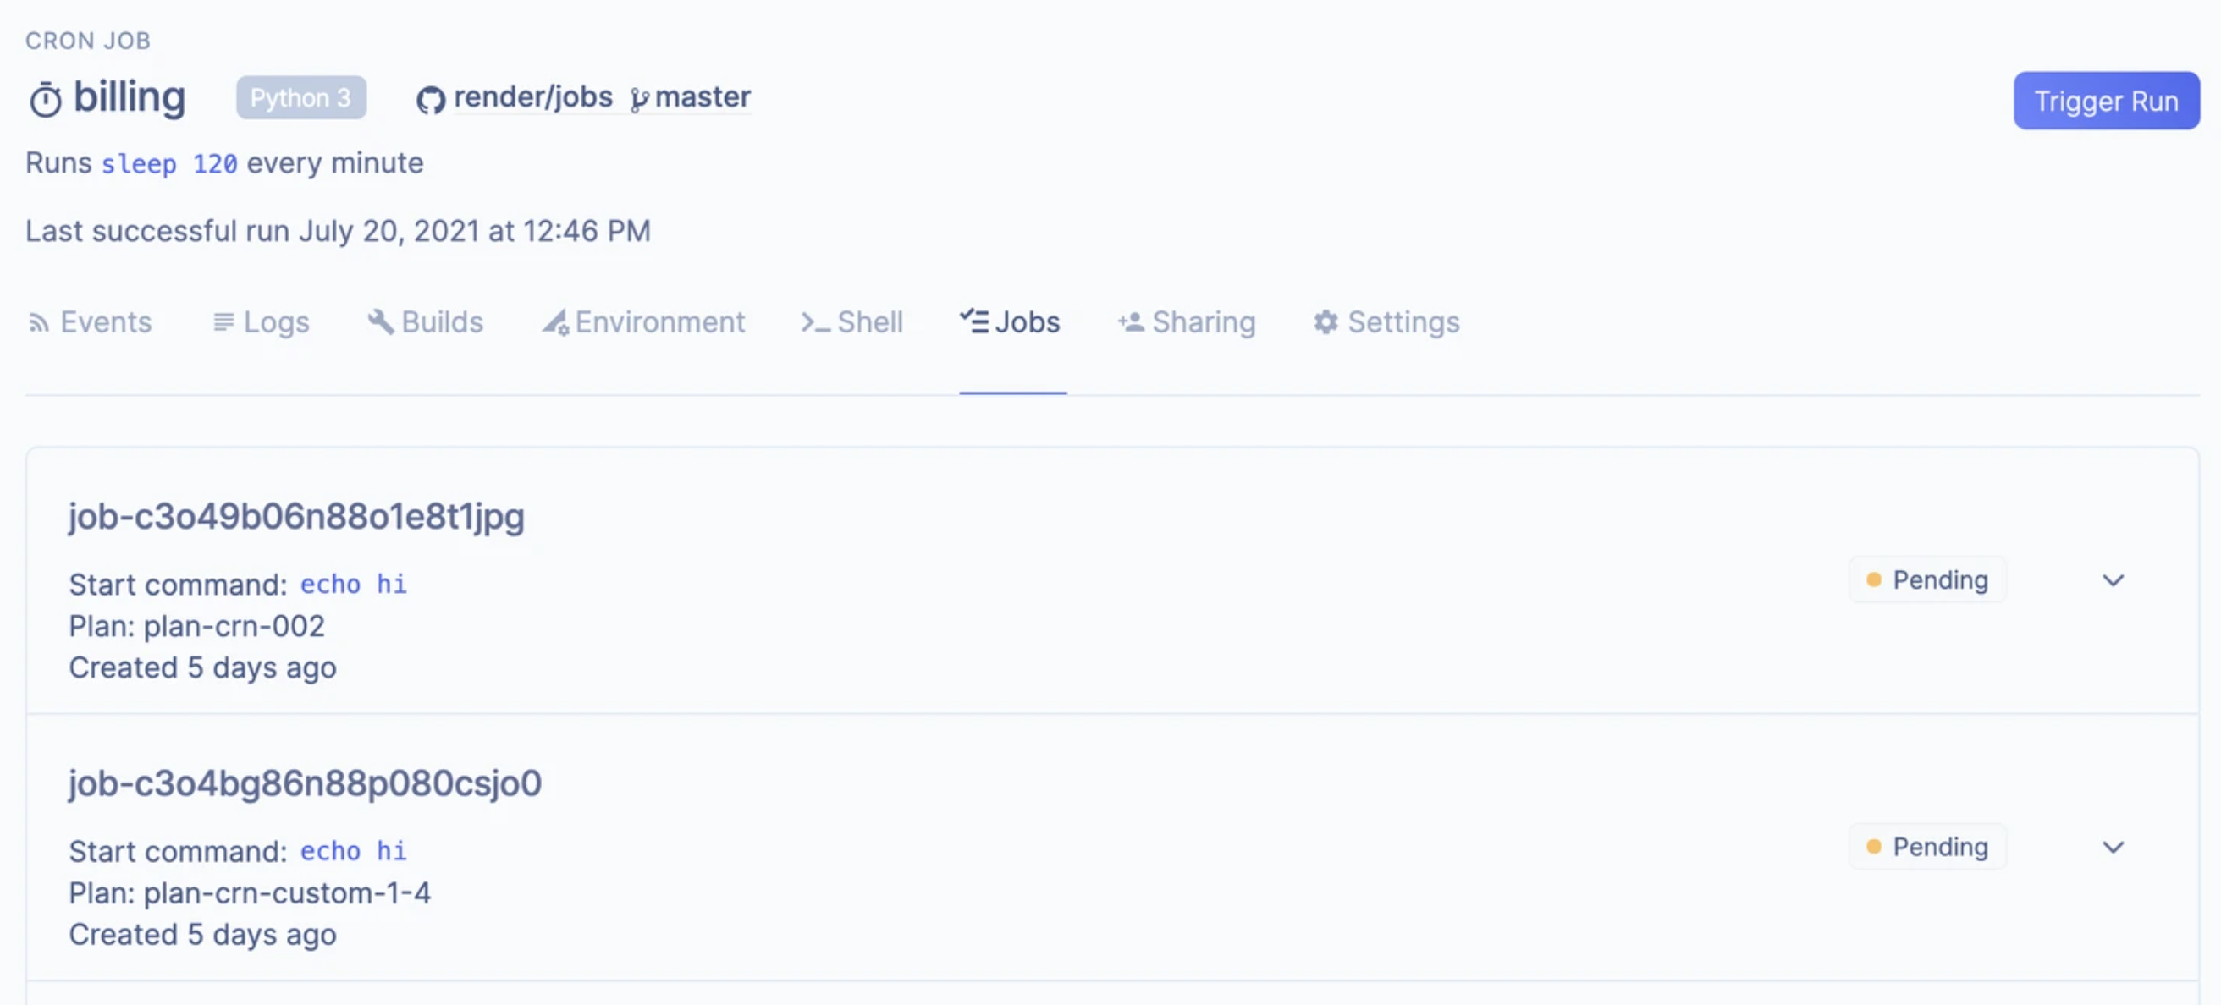The width and height of the screenshot is (2221, 1005).
Task: Open the Sharing tab
Action: 1187,321
